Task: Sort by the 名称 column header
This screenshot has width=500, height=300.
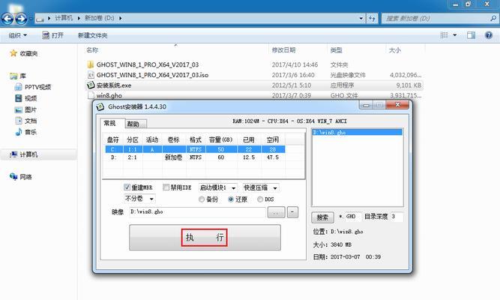Action: tap(92, 50)
